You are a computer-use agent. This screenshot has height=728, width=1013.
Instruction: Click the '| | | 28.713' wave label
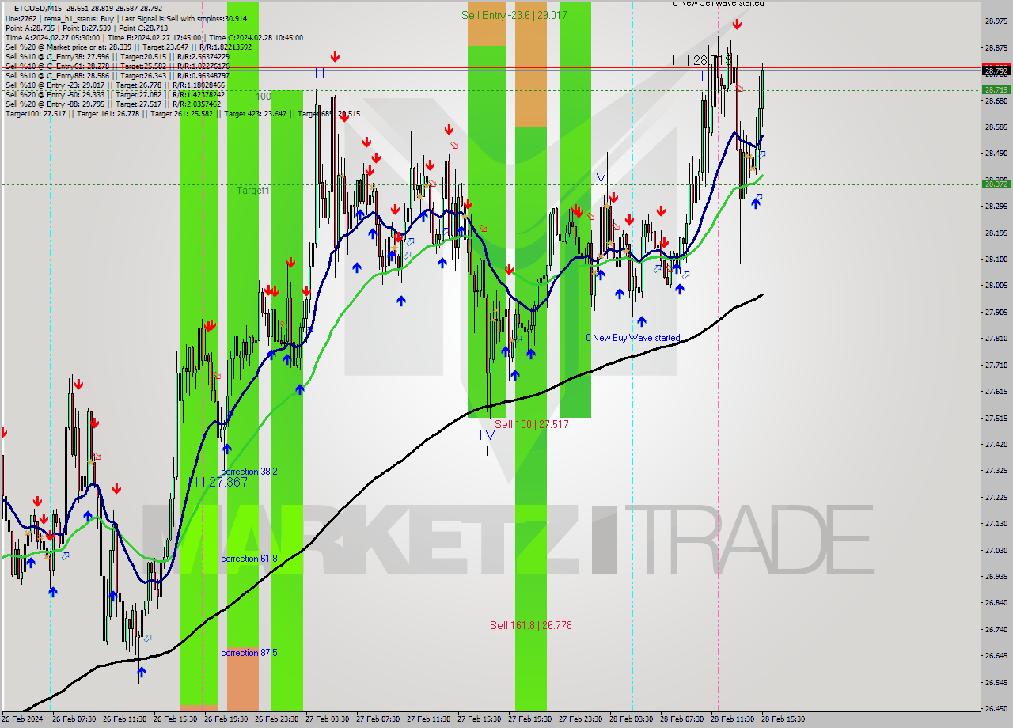coord(702,60)
